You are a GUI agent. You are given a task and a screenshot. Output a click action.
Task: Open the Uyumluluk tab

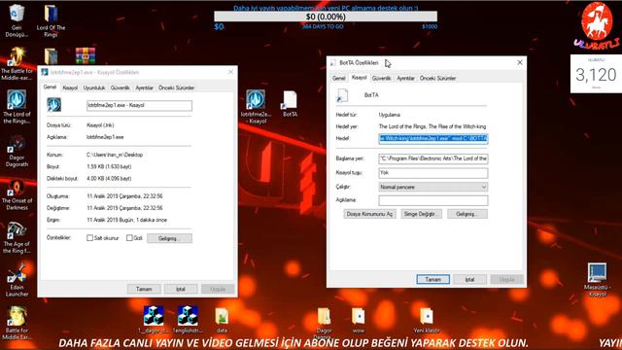click(94, 87)
